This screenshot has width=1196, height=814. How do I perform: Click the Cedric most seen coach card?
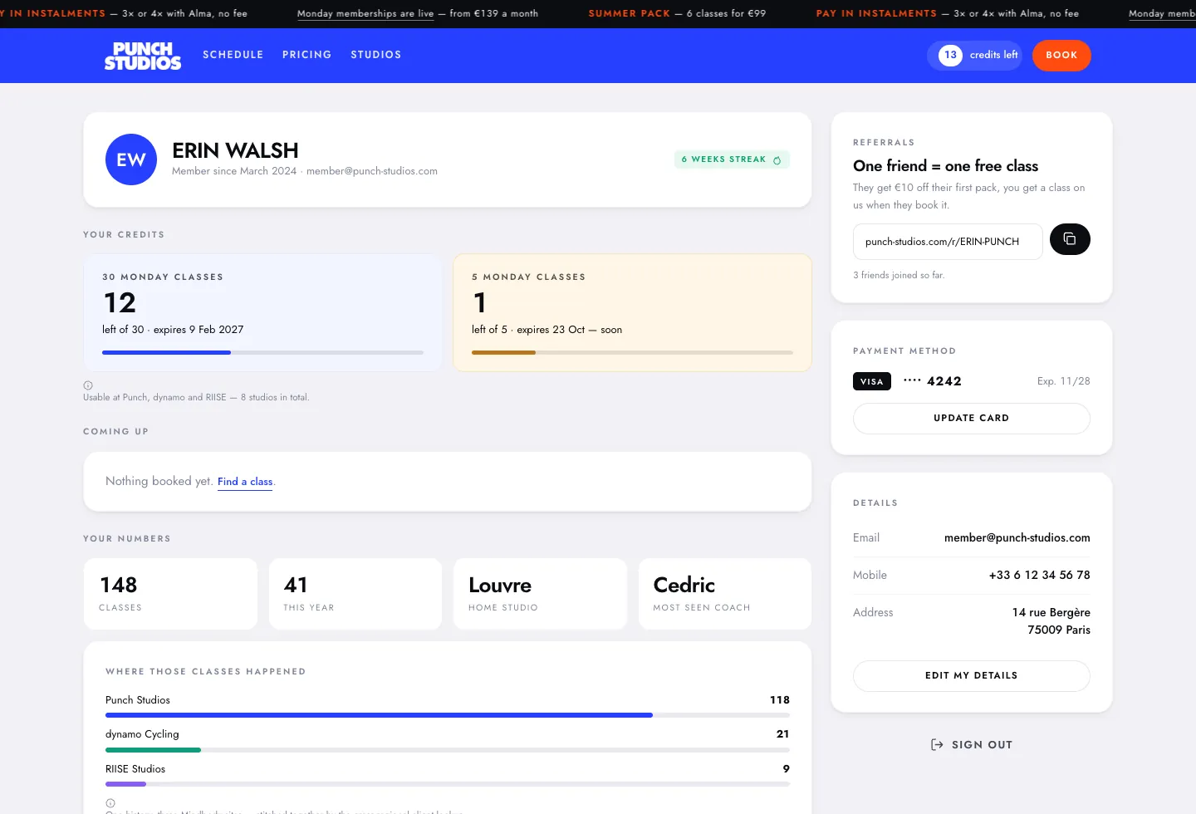click(x=725, y=594)
